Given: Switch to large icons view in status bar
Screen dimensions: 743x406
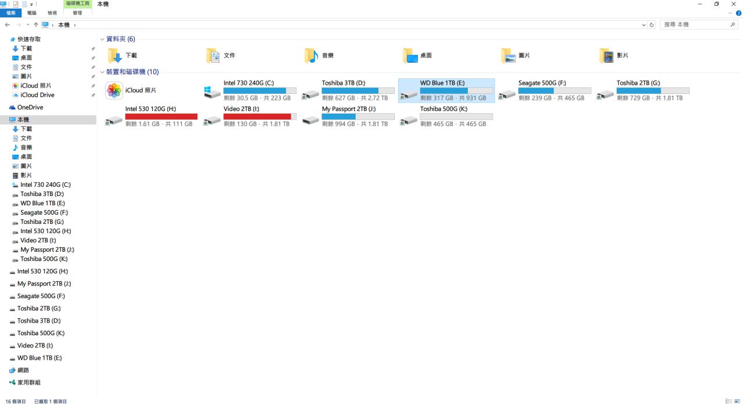Looking at the screenshot, I should (737, 401).
